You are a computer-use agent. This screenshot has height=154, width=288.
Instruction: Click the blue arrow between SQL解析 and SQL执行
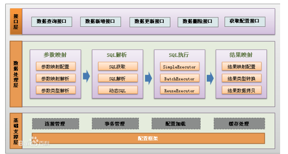tap(148, 78)
